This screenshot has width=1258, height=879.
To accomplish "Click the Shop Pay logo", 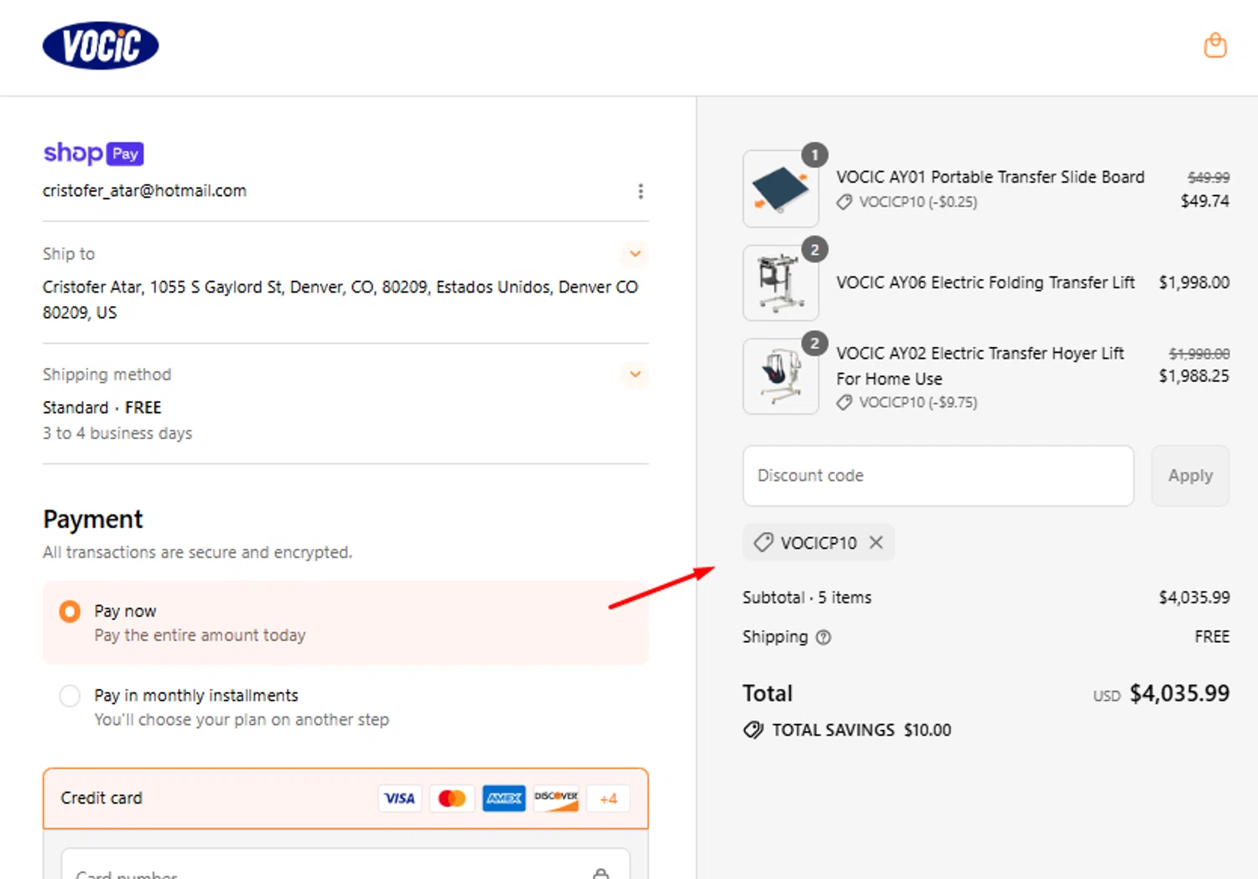I will click(x=93, y=153).
